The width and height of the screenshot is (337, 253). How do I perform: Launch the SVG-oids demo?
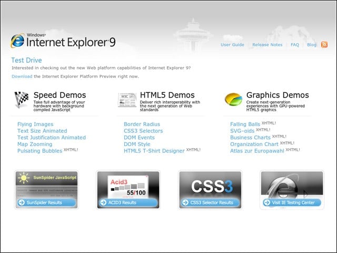[242, 131]
